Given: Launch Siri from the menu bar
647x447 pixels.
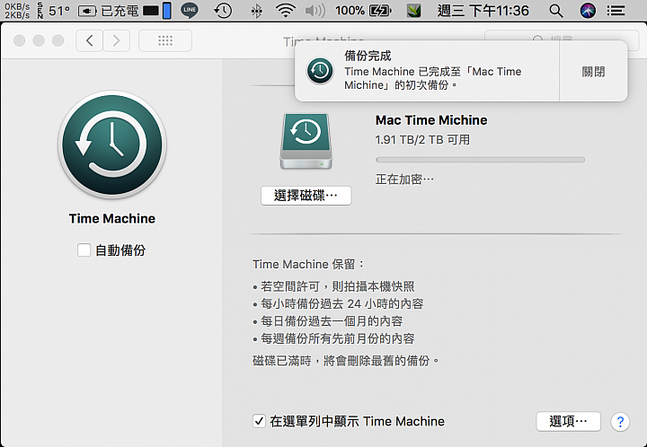Looking at the screenshot, I should 588,11.
